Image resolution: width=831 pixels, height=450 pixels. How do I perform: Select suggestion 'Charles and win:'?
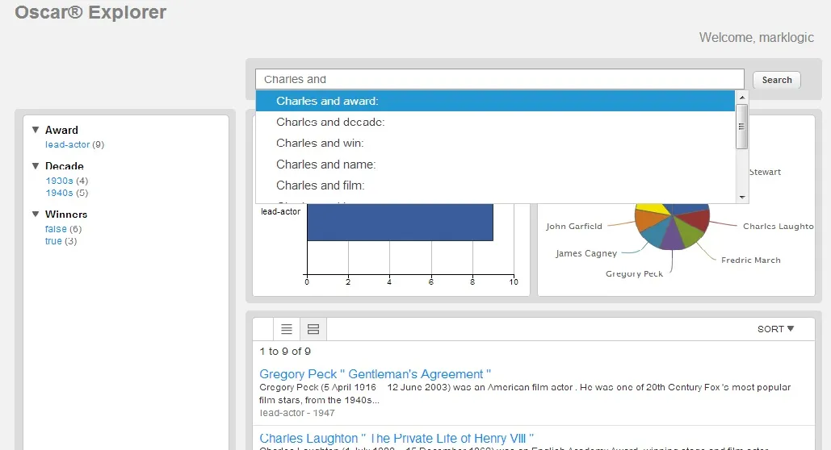pos(495,143)
